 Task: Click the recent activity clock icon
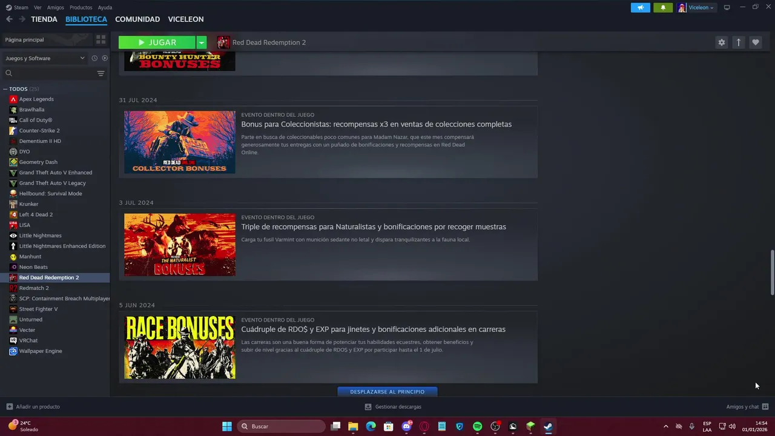point(94,58)
